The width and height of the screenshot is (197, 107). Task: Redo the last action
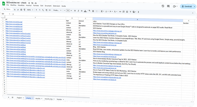pyautogui.click(x=18, y=10)
